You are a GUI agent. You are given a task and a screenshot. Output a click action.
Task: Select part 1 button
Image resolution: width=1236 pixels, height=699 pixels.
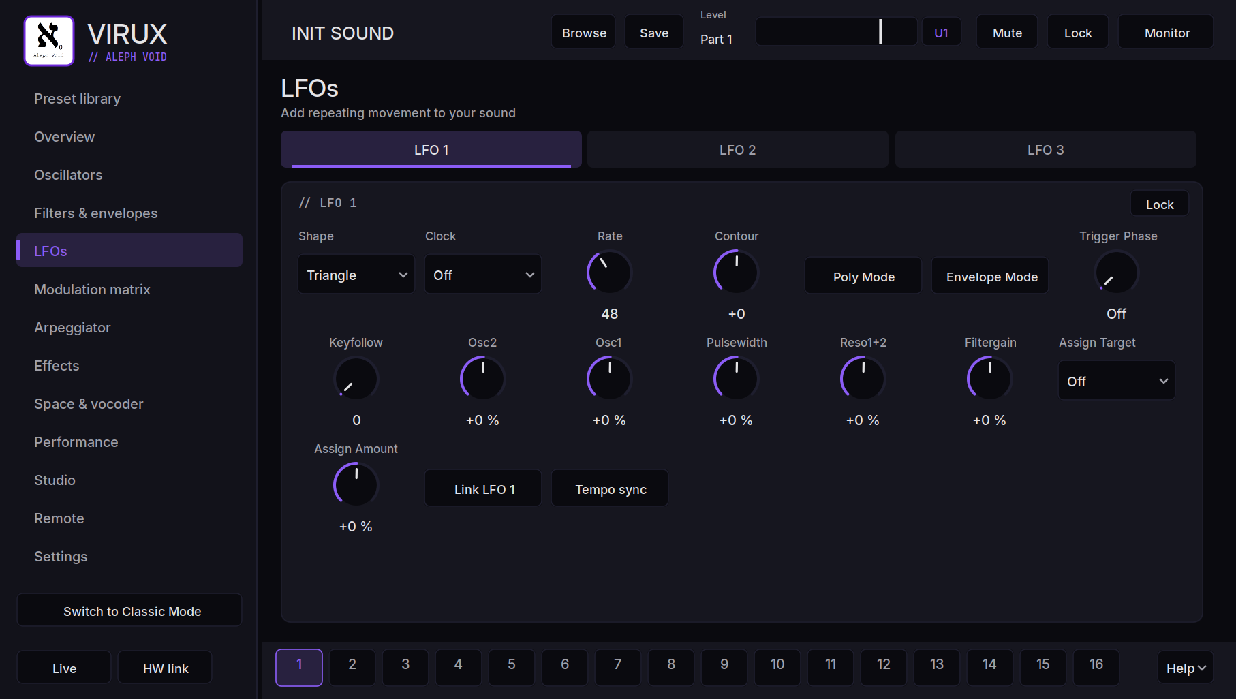pos(299,667)
